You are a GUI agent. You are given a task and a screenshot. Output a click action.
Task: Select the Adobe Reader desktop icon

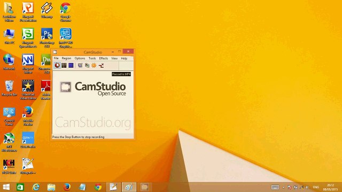[x=46, y=90]
